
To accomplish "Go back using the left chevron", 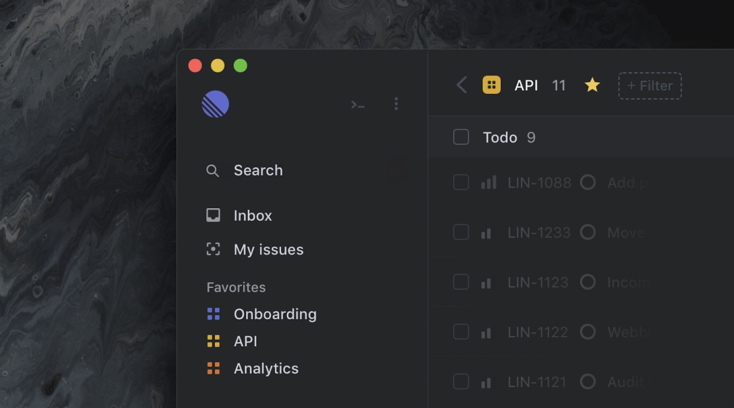I will 462,85.
